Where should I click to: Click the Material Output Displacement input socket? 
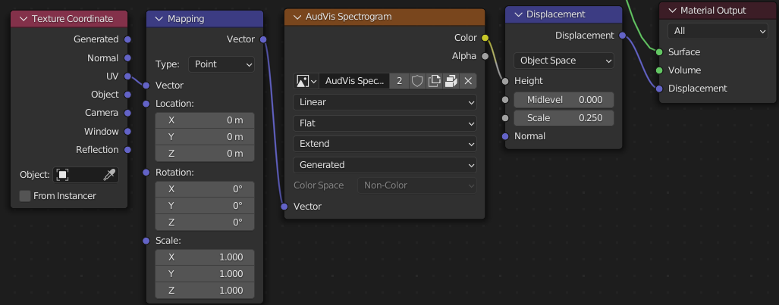click(659, 89)
